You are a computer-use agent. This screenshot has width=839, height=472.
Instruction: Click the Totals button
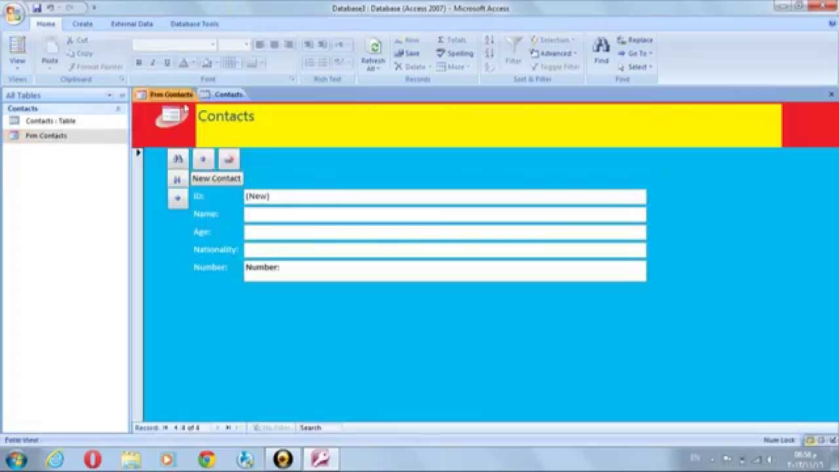point(452,40)
